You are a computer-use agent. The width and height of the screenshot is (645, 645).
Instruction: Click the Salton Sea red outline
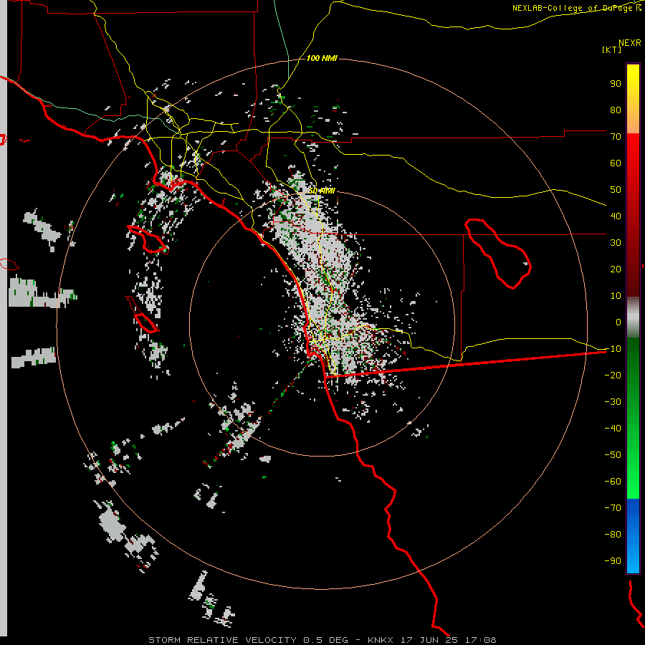(498, 254)
